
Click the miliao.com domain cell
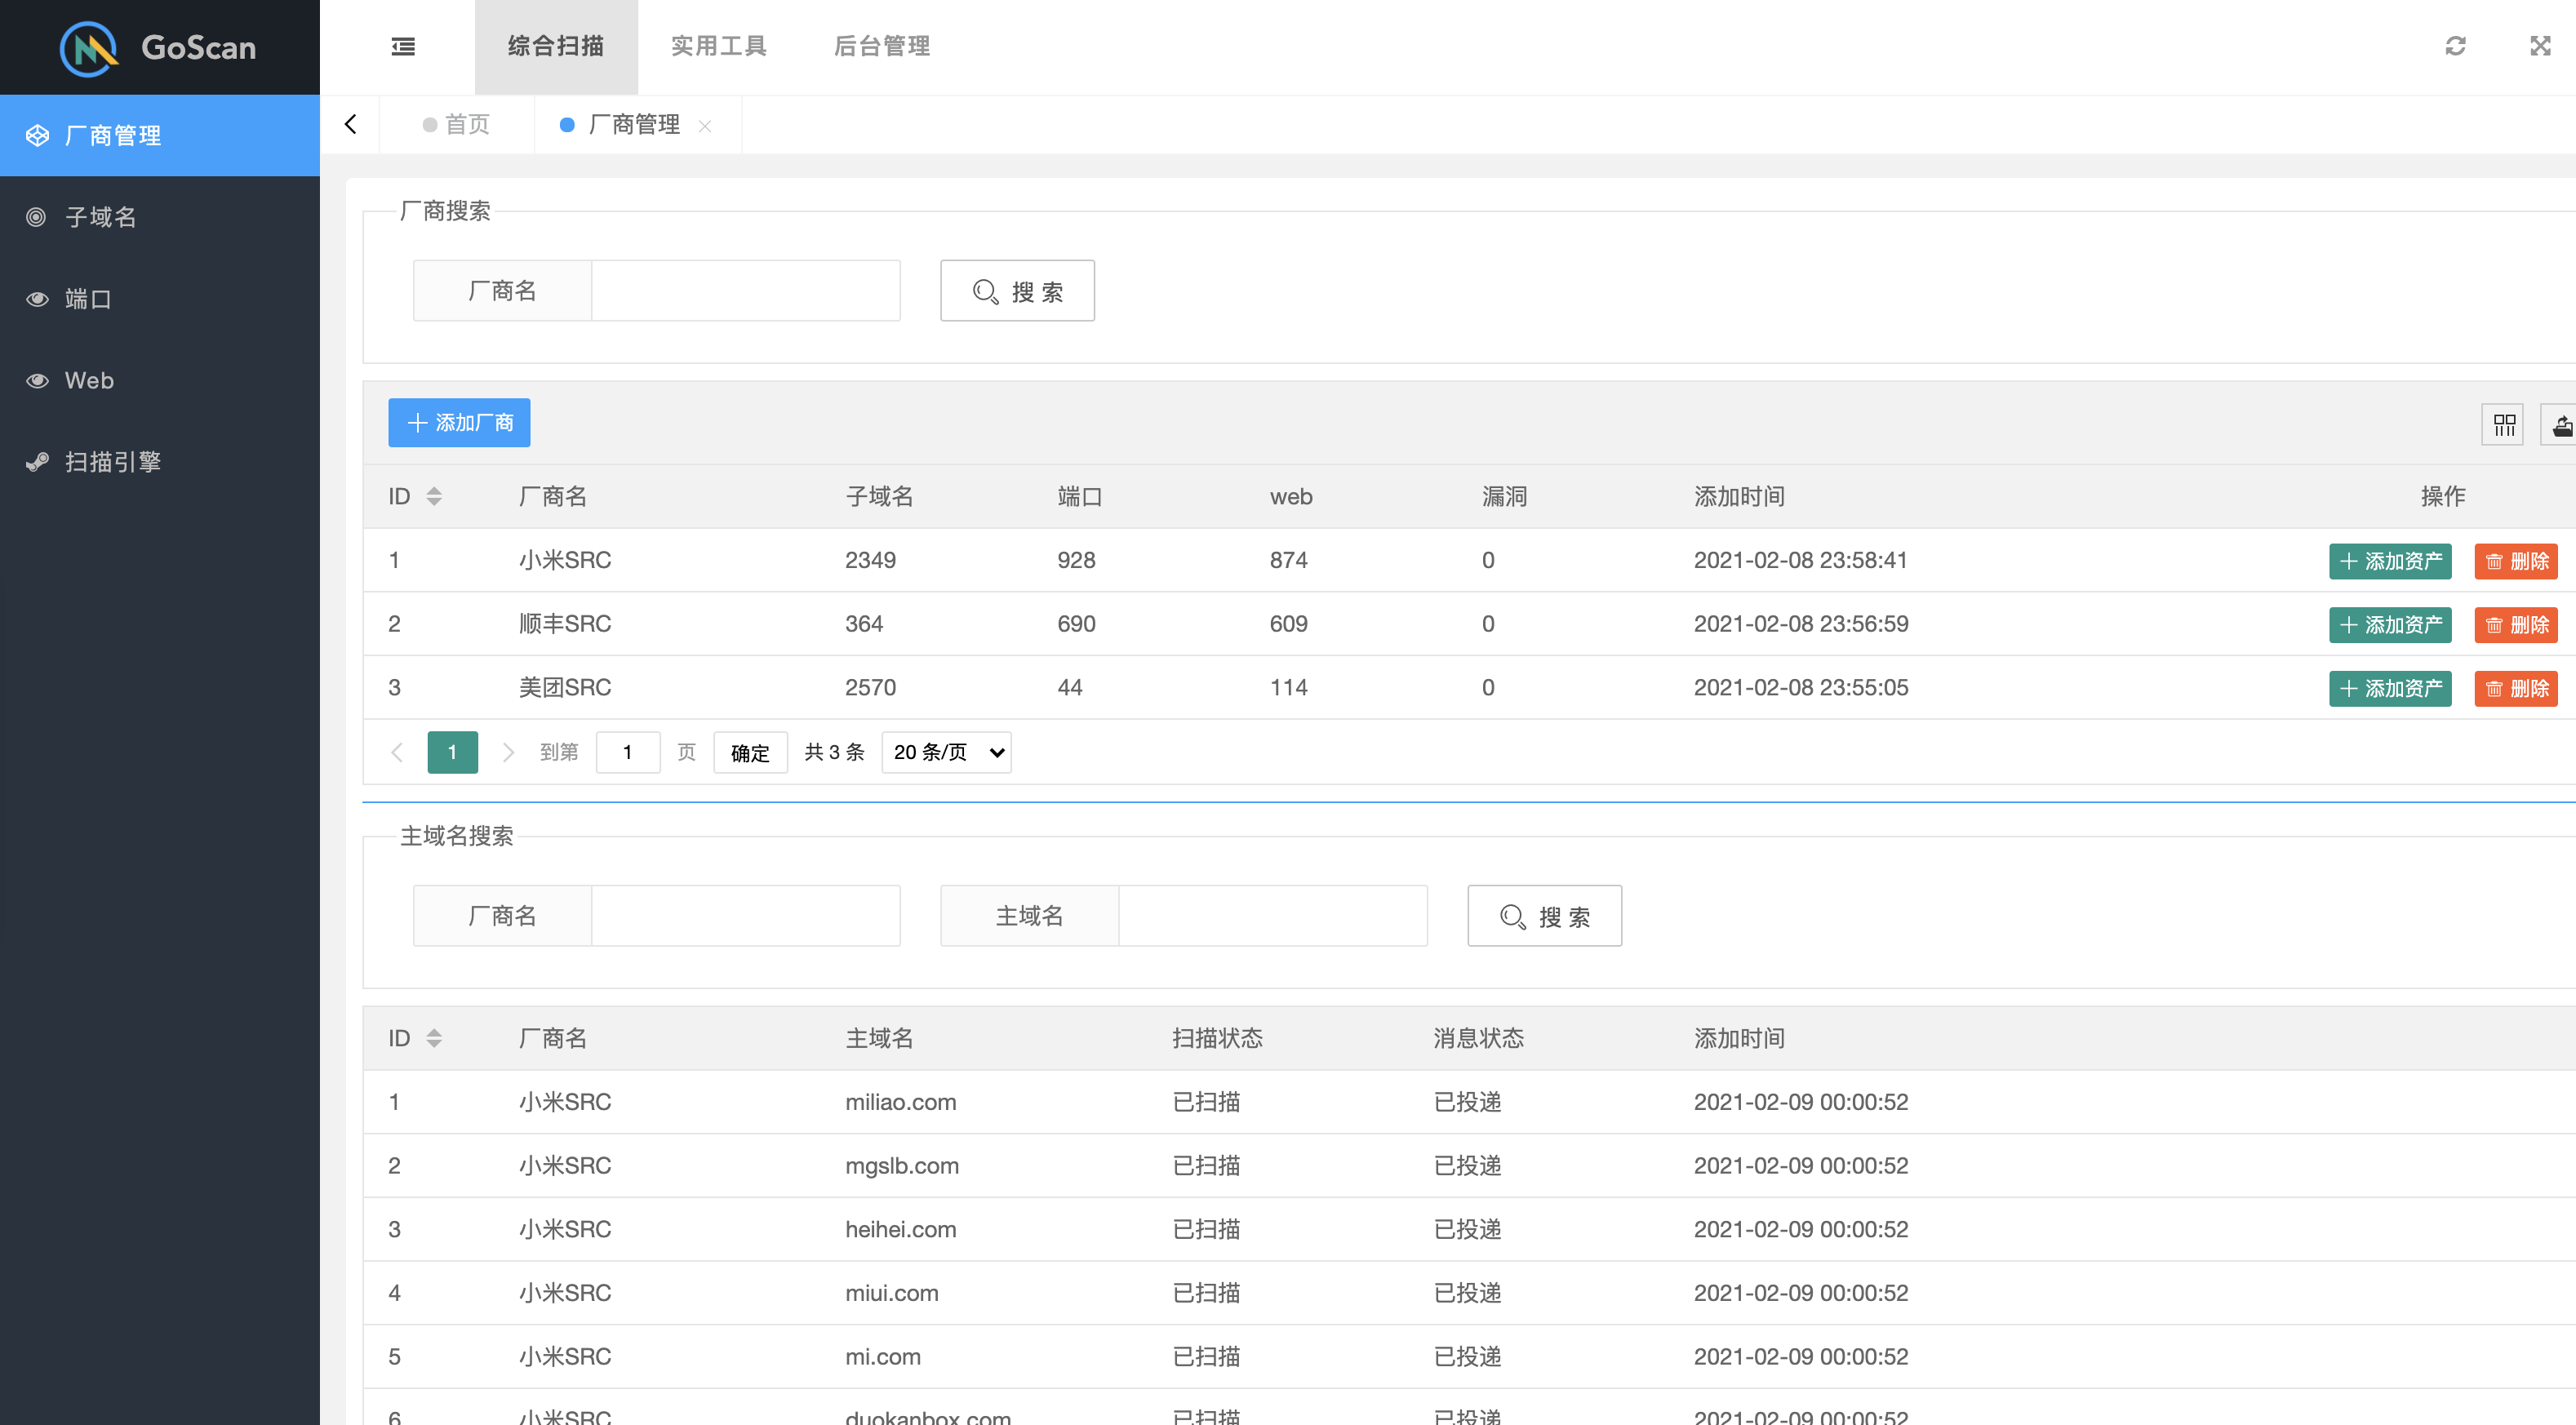[x=901, y=1102]
